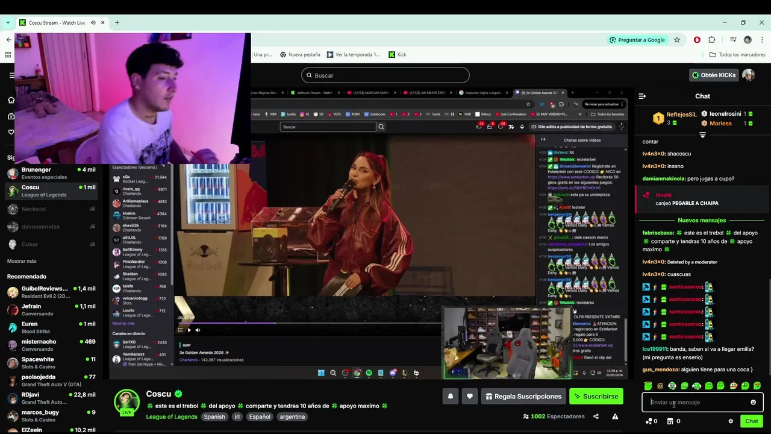The width and height of the screenshot is (771, 434).
Task: Click chat user gus_mendoza
Action: 661,370
